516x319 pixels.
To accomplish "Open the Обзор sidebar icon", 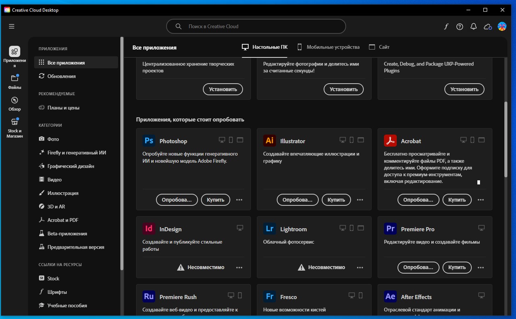I will 15,100.
